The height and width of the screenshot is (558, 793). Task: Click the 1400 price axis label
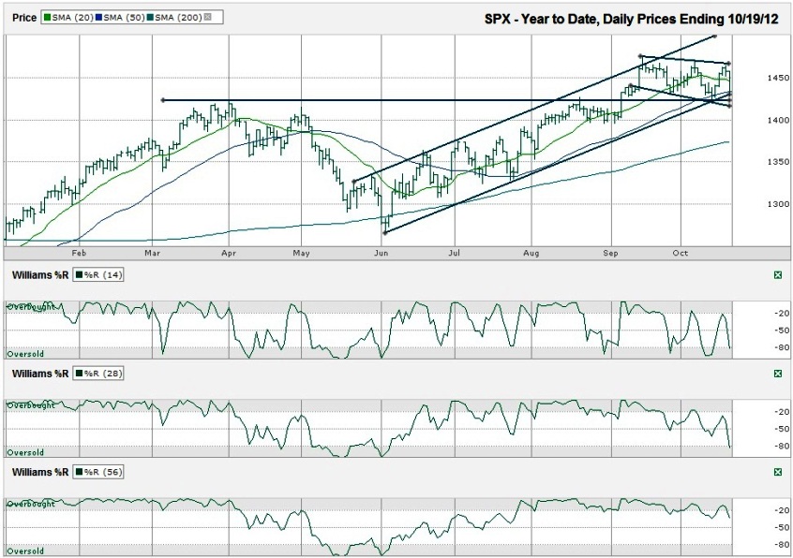click(779, 120)
